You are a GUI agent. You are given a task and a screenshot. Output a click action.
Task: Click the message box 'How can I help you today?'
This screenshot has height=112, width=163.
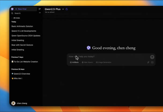(x=109, y=57)
